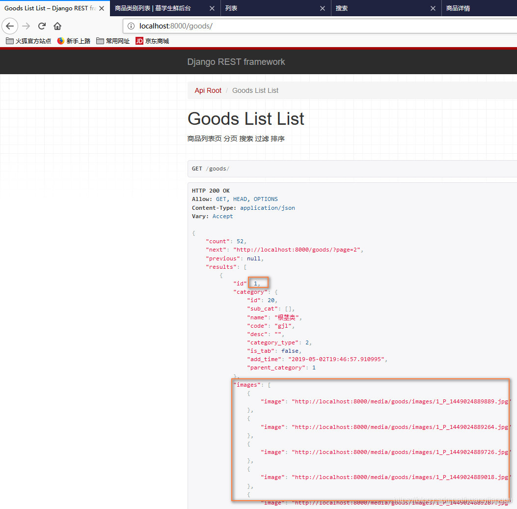Open the 新手上路 Firefox bookmark
517x509 pixels.
pos(74,41)
